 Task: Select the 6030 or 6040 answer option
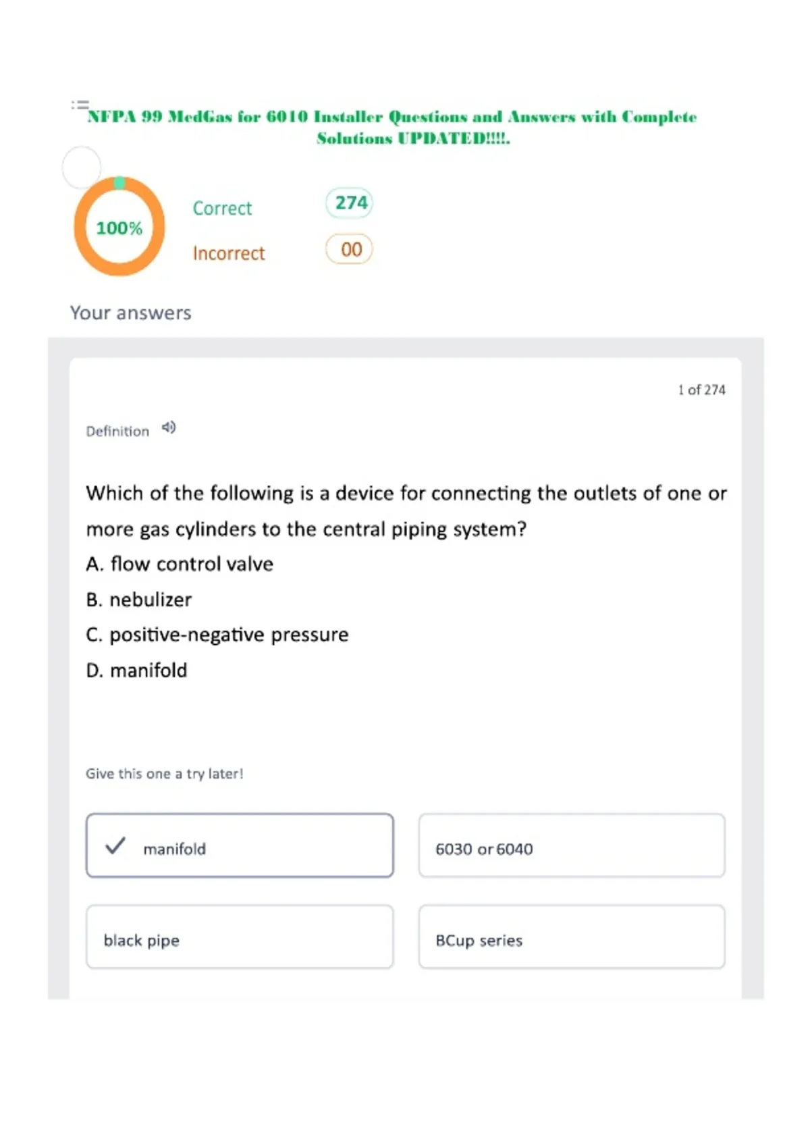click(x=572, y=845)
